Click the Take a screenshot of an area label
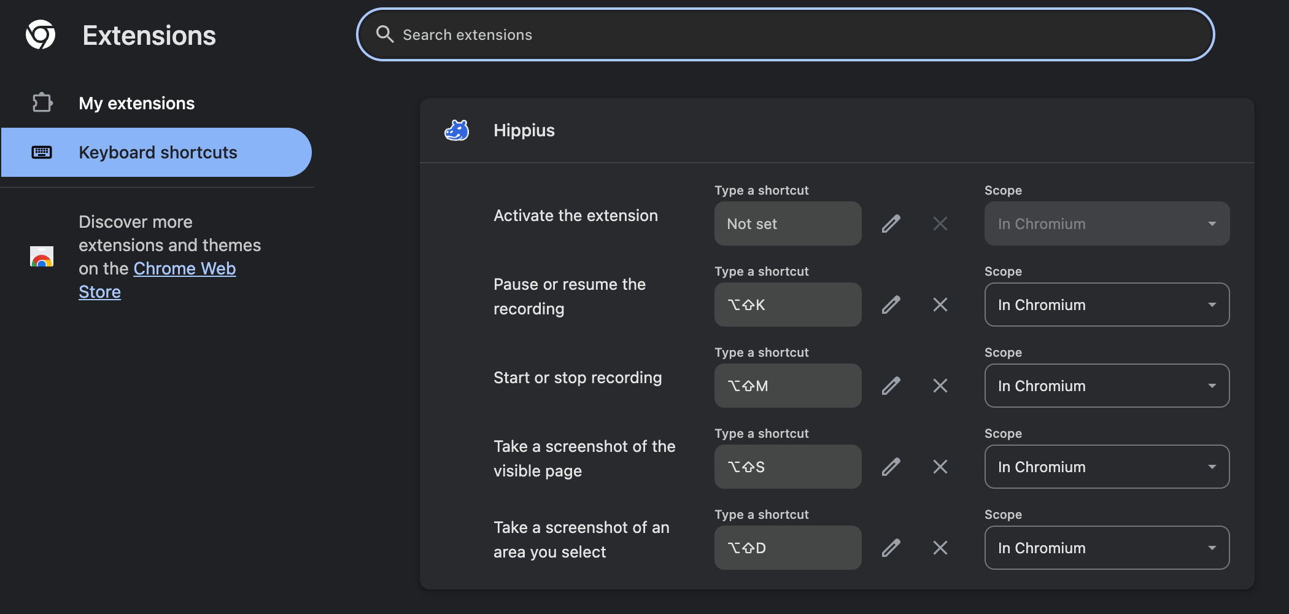The height and width of the screenshot is (614, 1289). 581,540
